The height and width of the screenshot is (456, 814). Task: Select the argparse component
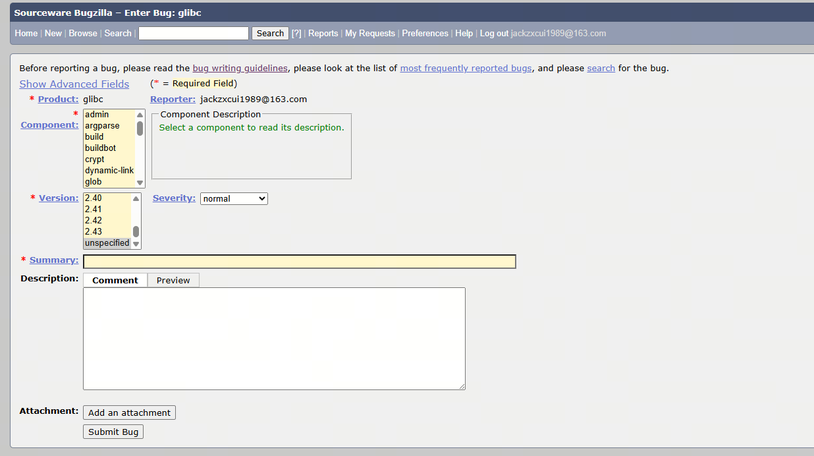109,126
